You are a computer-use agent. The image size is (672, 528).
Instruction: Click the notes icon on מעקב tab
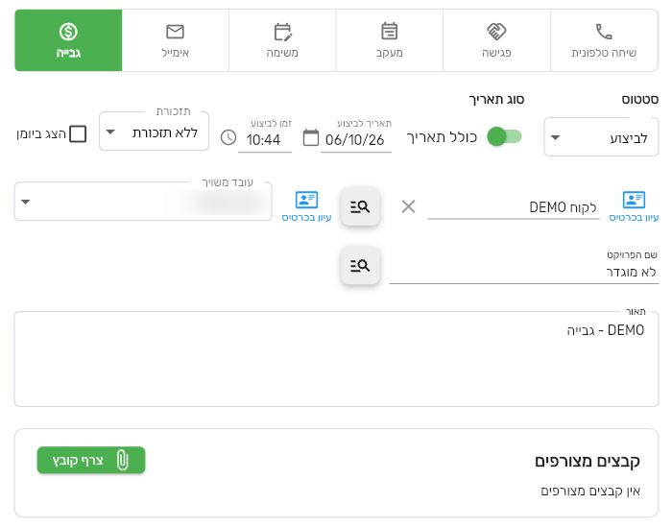(x=390, y=32)
